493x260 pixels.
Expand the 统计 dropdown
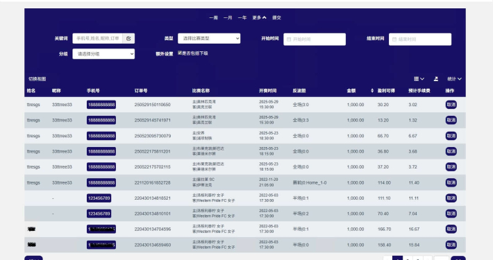[x=454, y=79]
